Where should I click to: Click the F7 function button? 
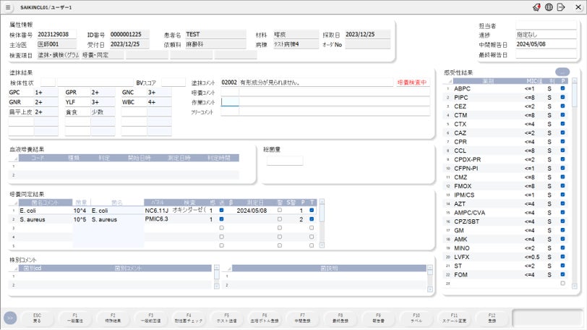pyautogui.click(x=302, y=318)
